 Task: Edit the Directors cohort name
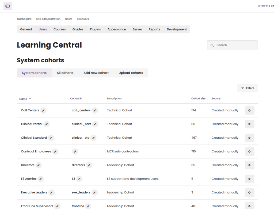point(39,165)
